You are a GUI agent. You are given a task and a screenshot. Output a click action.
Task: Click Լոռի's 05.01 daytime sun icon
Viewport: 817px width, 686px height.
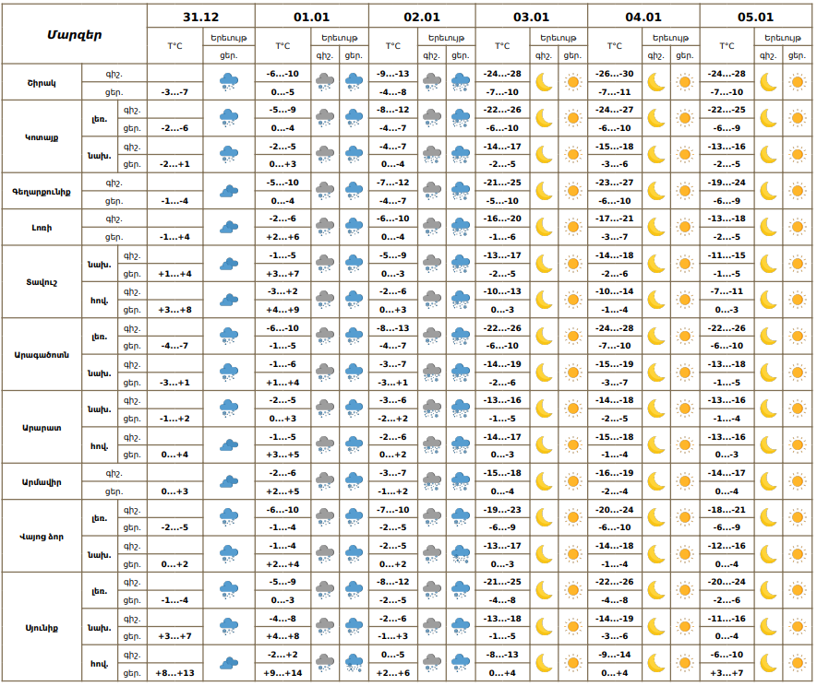(x=798, y=227)
